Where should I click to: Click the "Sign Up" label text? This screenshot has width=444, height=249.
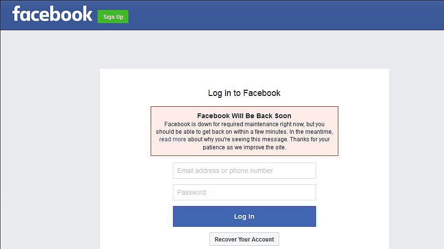113,17
